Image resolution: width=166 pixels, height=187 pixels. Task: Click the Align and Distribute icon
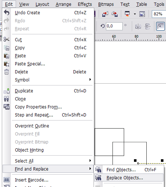coord(147,26)
